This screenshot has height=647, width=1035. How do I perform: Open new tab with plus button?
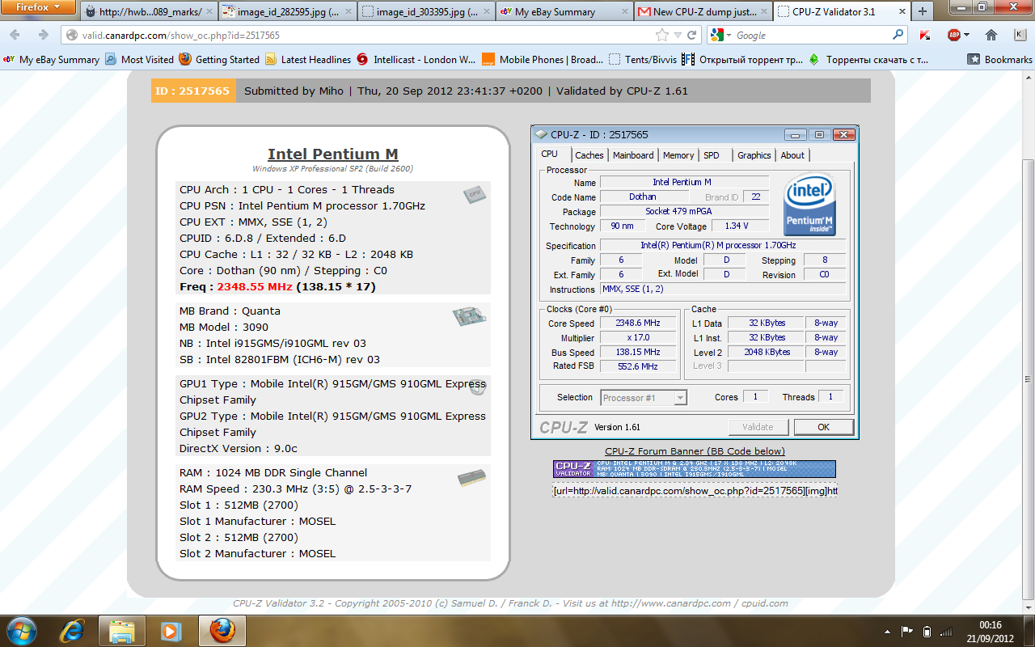coord(922,11)
